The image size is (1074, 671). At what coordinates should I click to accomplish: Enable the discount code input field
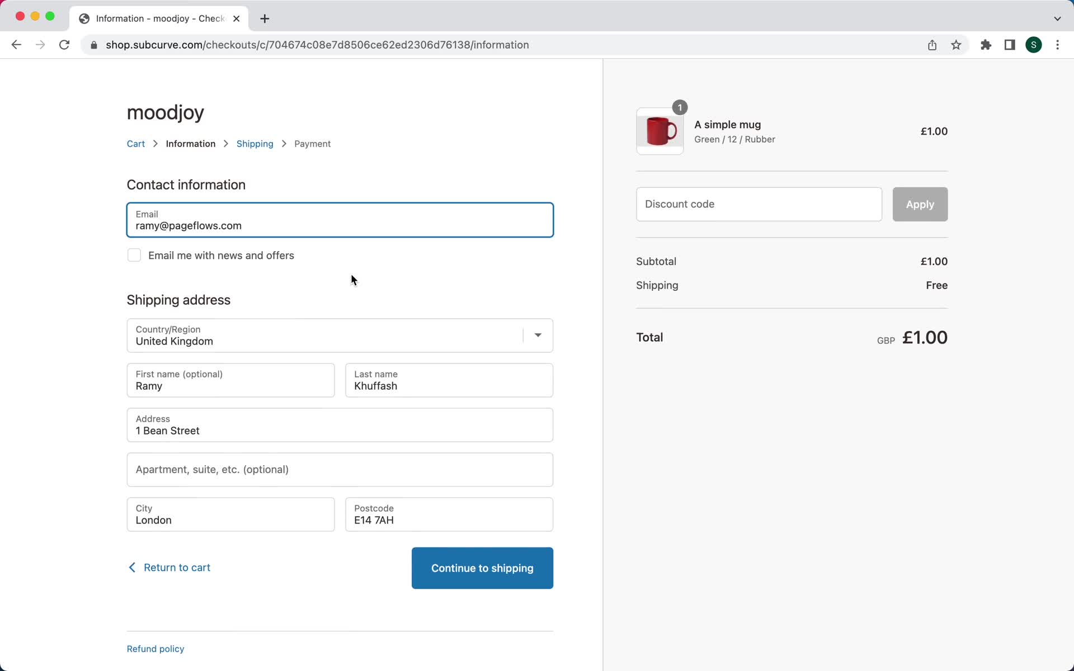click(759, 204)
